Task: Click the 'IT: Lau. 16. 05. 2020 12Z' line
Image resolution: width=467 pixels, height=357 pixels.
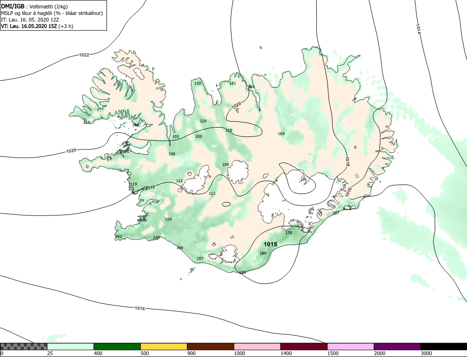Action: point(30,20)
